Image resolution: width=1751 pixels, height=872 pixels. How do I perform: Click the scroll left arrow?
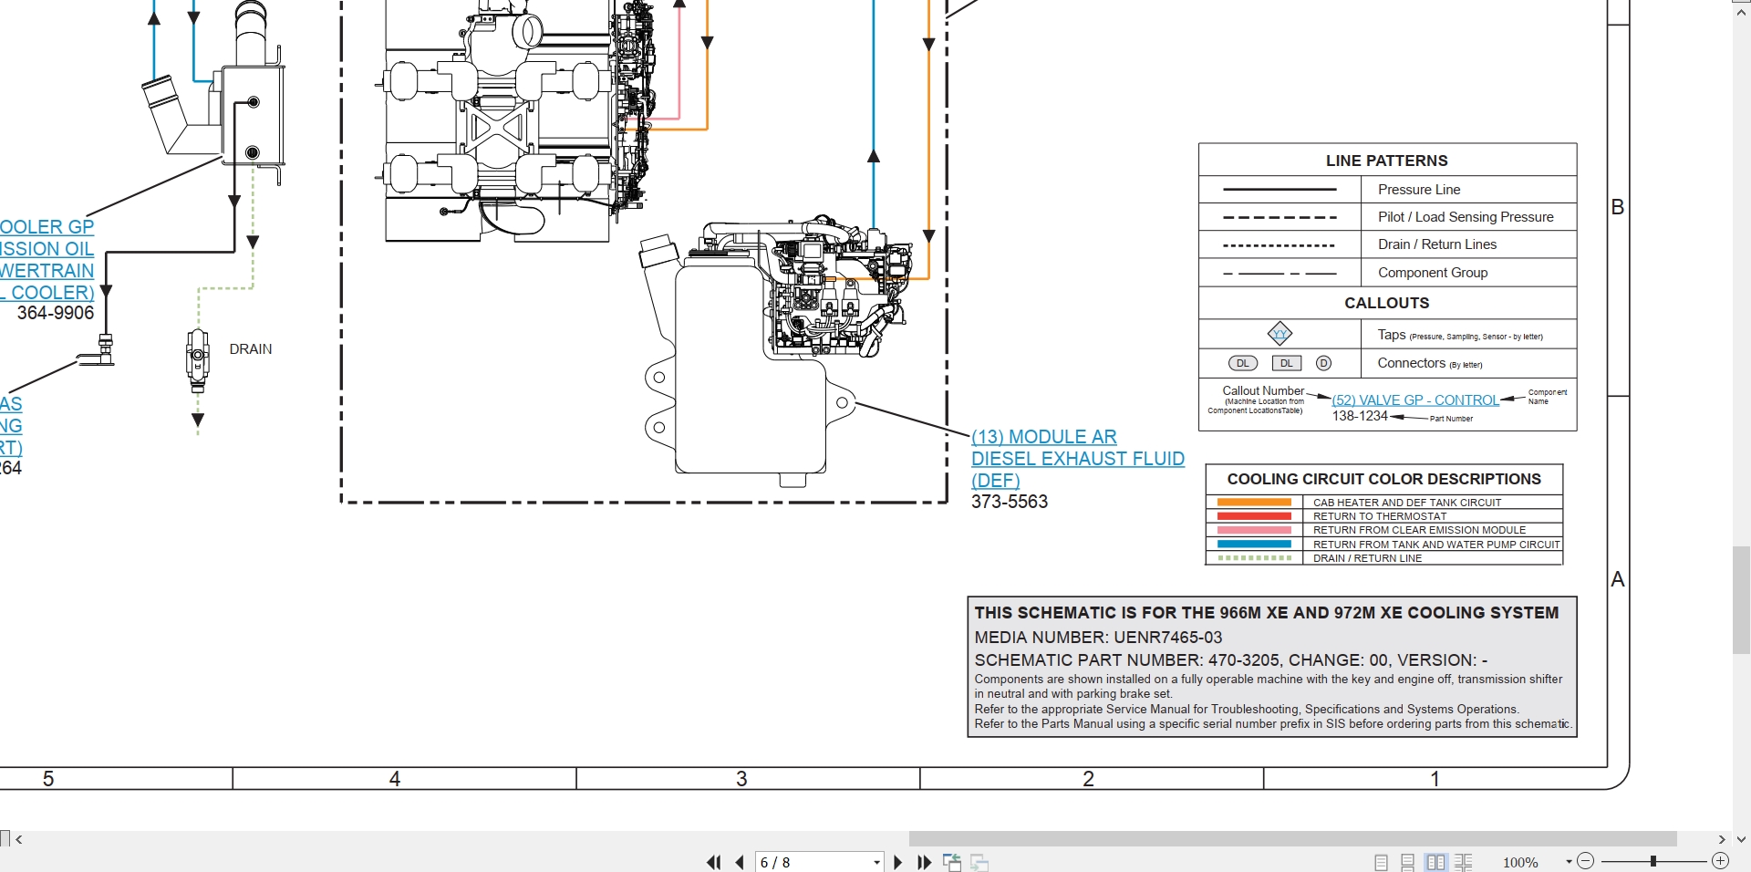[18, 839]
